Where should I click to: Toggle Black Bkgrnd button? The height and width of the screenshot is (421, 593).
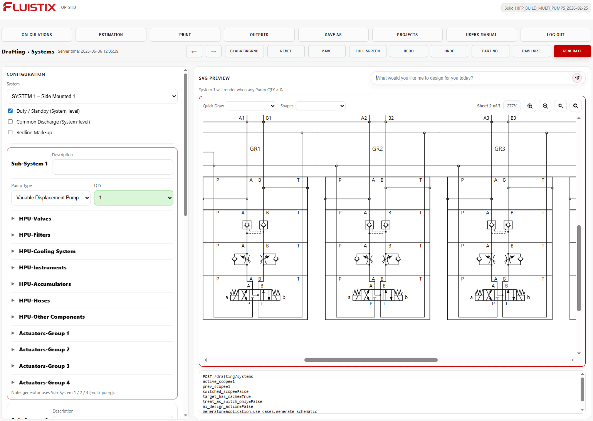244,51
